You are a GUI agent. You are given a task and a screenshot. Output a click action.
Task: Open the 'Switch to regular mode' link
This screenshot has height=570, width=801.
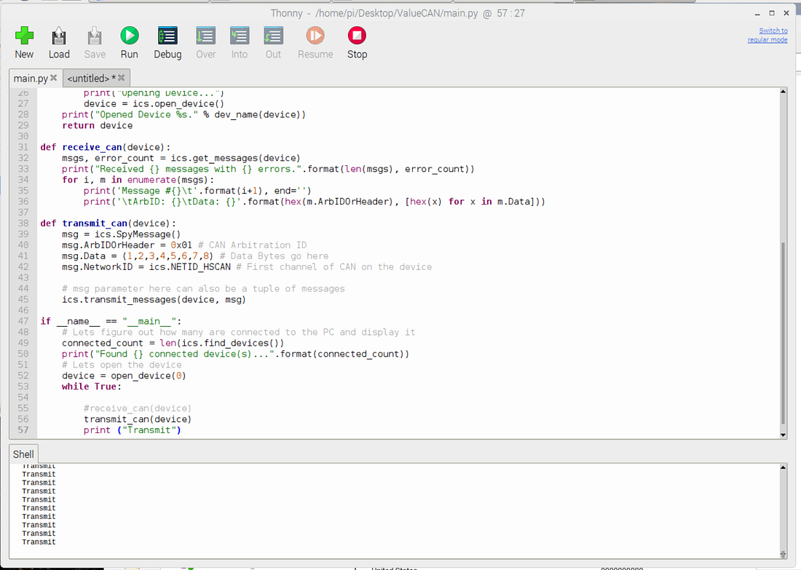coord(768,34)
